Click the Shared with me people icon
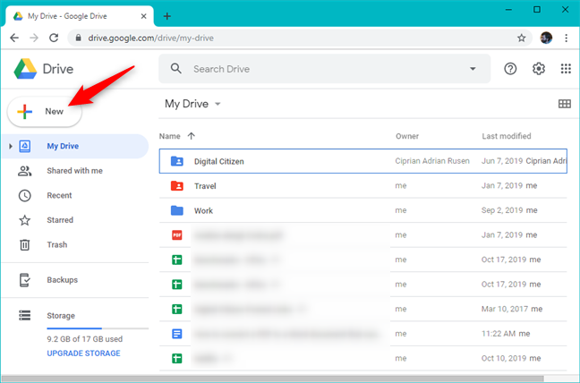The image size is (580, 383). (25, 171)
